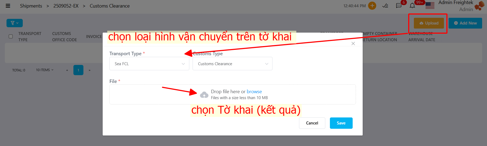Click the orange plus quick-add icon

pos(372,6)
